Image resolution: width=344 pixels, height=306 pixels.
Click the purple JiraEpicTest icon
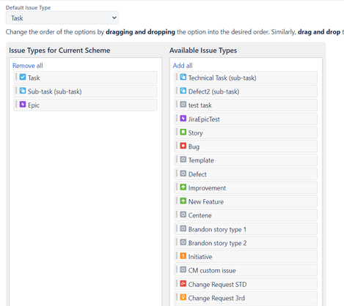click(183, 119)
